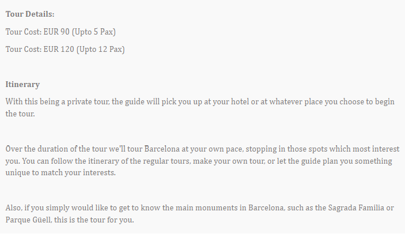Image resolution: width=405 pixels, height=234 pixels.
Task: Select the Itinerary heading
Action: tap(22, 85)
